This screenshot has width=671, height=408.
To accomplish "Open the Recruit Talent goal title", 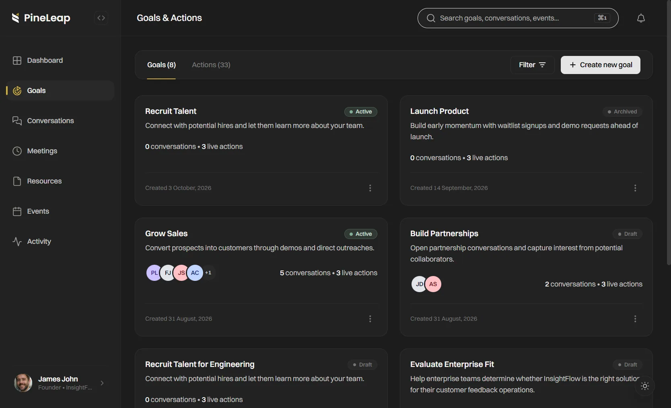I will tap(171, 111).
